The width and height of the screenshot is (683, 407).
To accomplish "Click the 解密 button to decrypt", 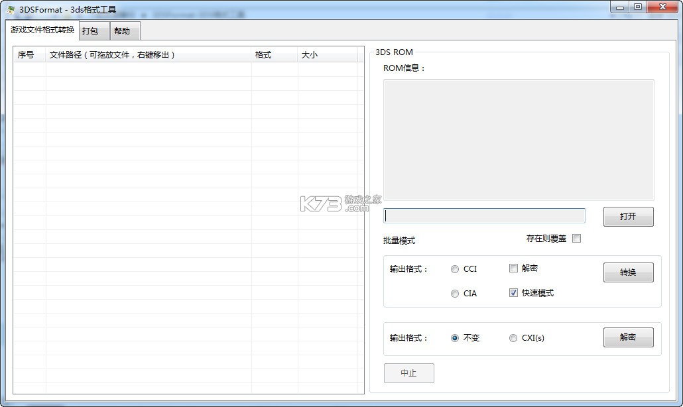I will (x=627, y=337).
